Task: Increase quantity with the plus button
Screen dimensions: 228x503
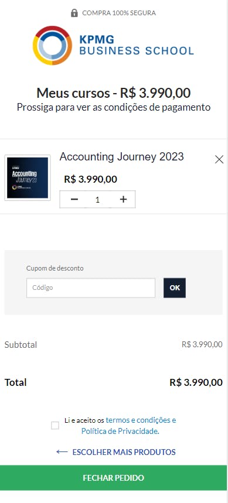Action: point(123,200)
